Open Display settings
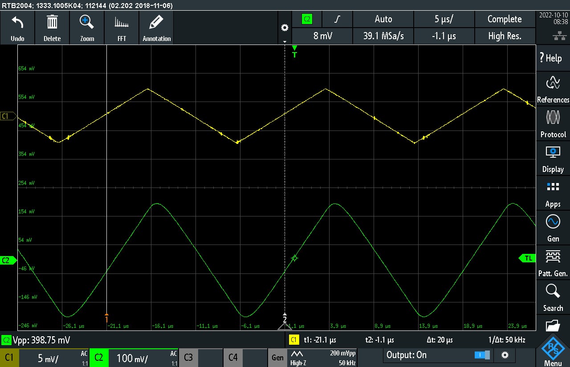Viewport: 570px width, 367px height. click(x=553, y=159)
